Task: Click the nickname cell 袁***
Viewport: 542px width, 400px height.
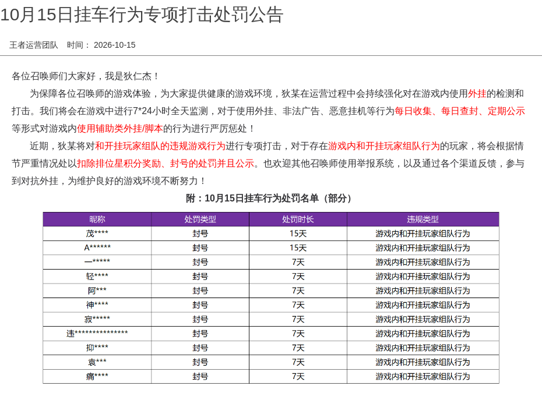Action: (97, 362)
